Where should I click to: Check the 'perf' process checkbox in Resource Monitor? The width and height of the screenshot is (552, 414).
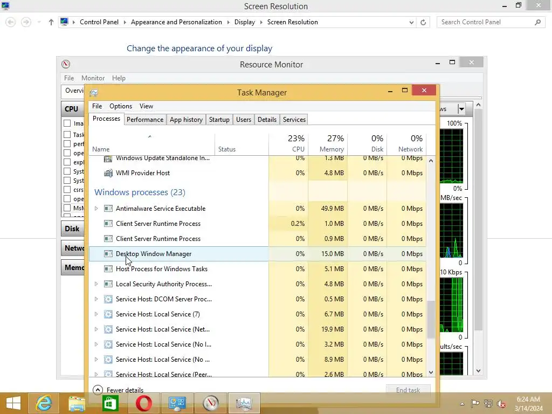tap(67, 143)
